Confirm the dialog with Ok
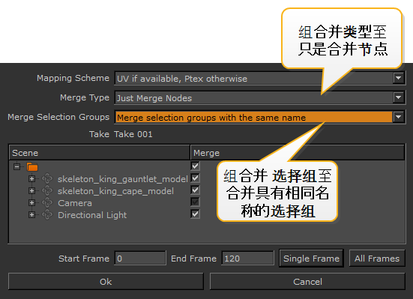Viewport: 413px width, 299px height. click(106, 282)
